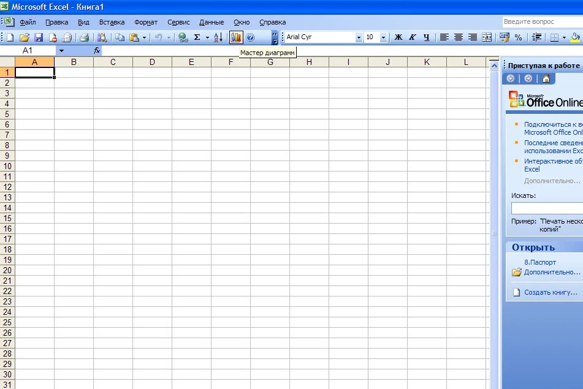
Task: Click the fx insert function button
Action: 97,50
